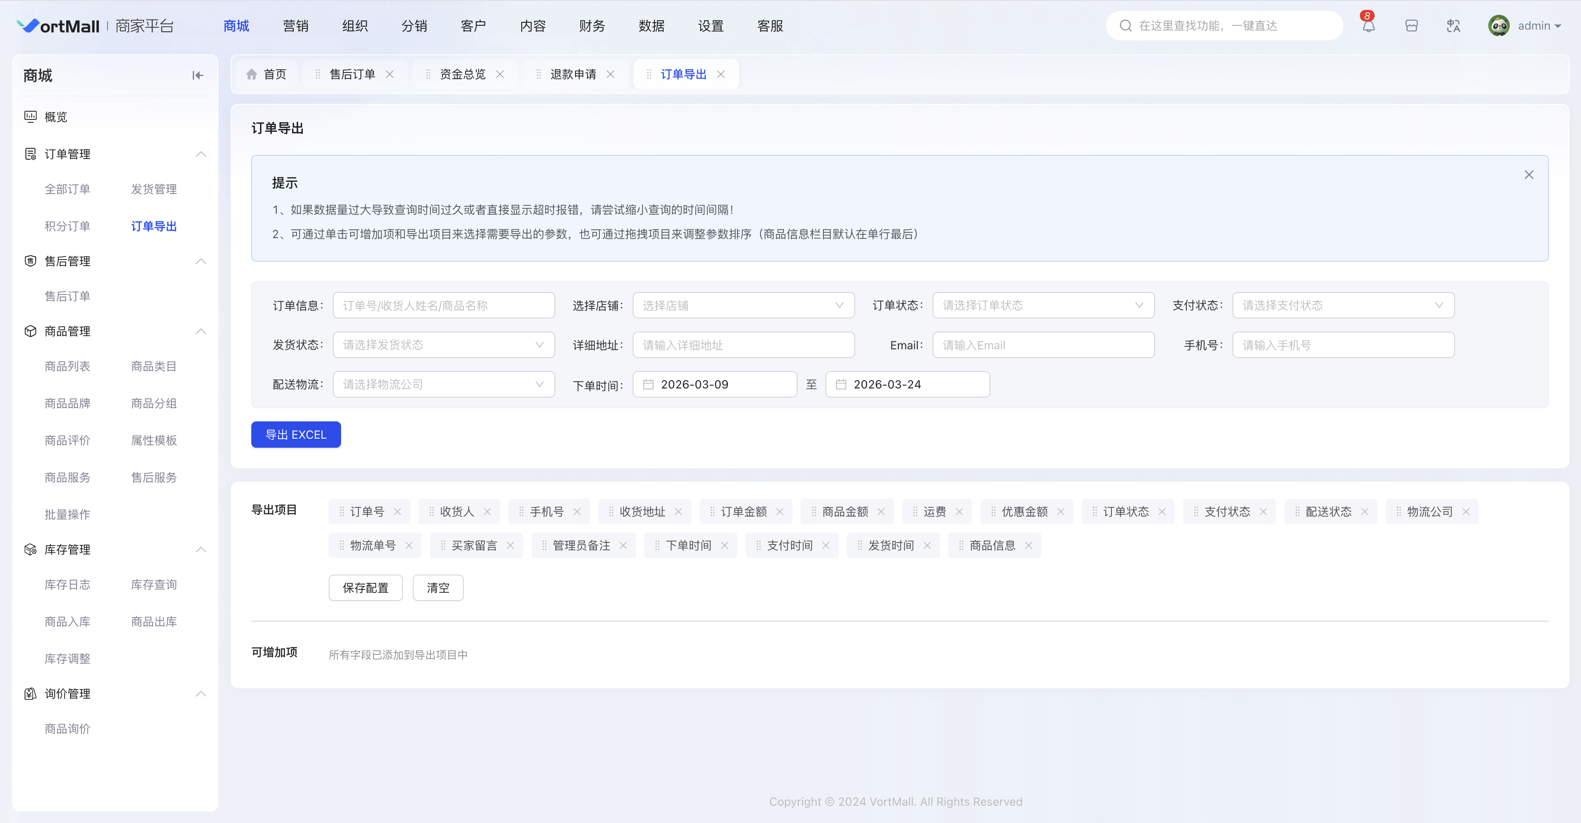1581x823 pixels.
Task: Close the 订单导出 tab
Action: click(721, 74)
